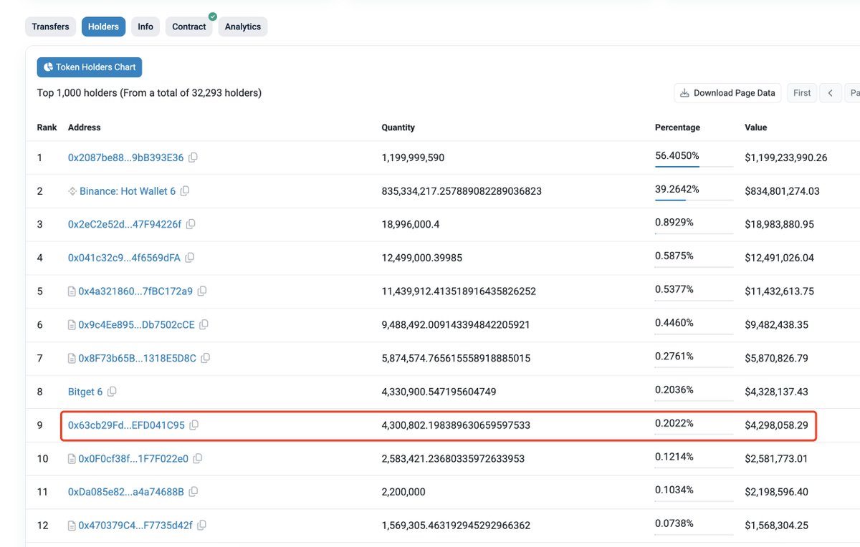Screen dimensions: 860x547
Task: Click contract icon beside 0x4a321860...7fBC172a9
Action: click(72, 291)
